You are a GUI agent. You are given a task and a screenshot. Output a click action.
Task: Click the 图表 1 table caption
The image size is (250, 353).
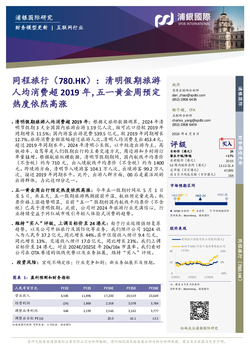(41, 278)
